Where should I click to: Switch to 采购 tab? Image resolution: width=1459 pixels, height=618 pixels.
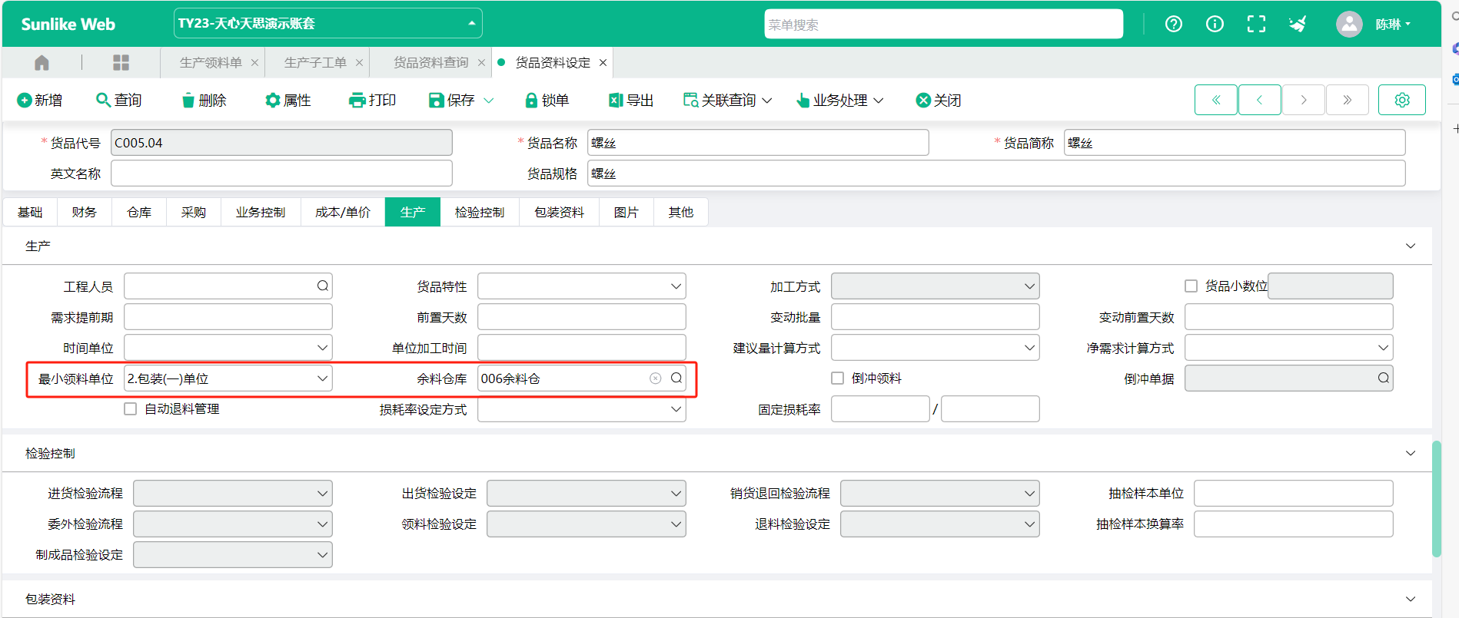(x=194, y=212)
